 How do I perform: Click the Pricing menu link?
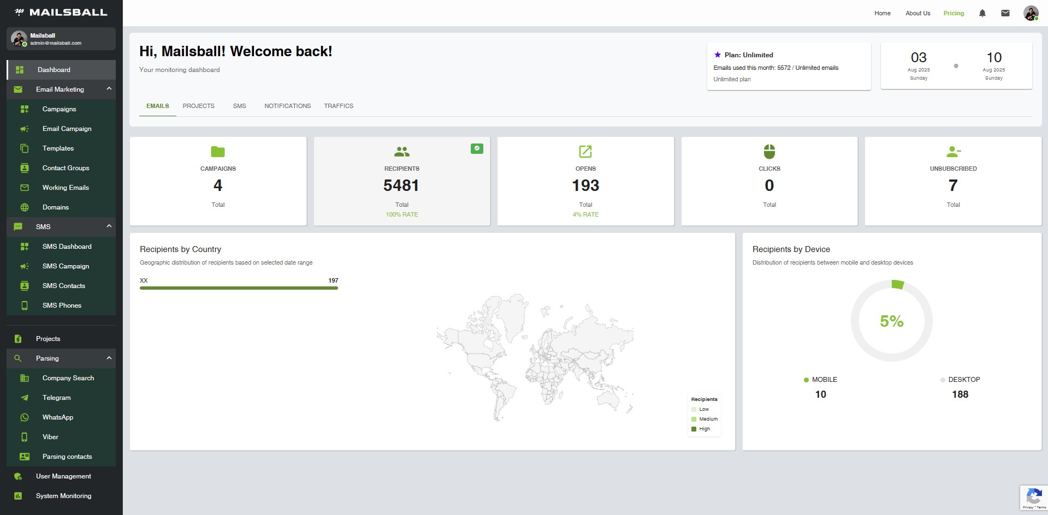954,13
